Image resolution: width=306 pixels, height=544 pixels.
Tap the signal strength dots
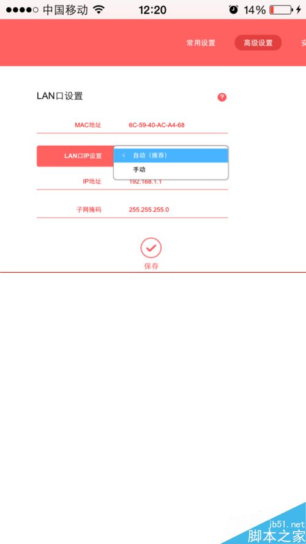[x=22, y=10]
